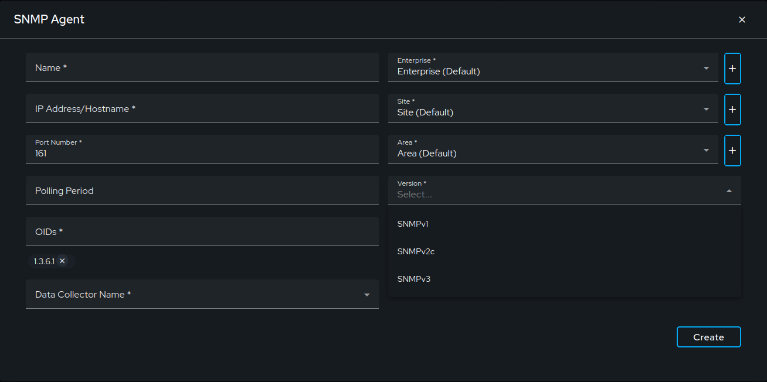The height and width of the screenshot is (382, 767).
Task: Click the SNMP Agent dialog title
Action: (49, 19)
